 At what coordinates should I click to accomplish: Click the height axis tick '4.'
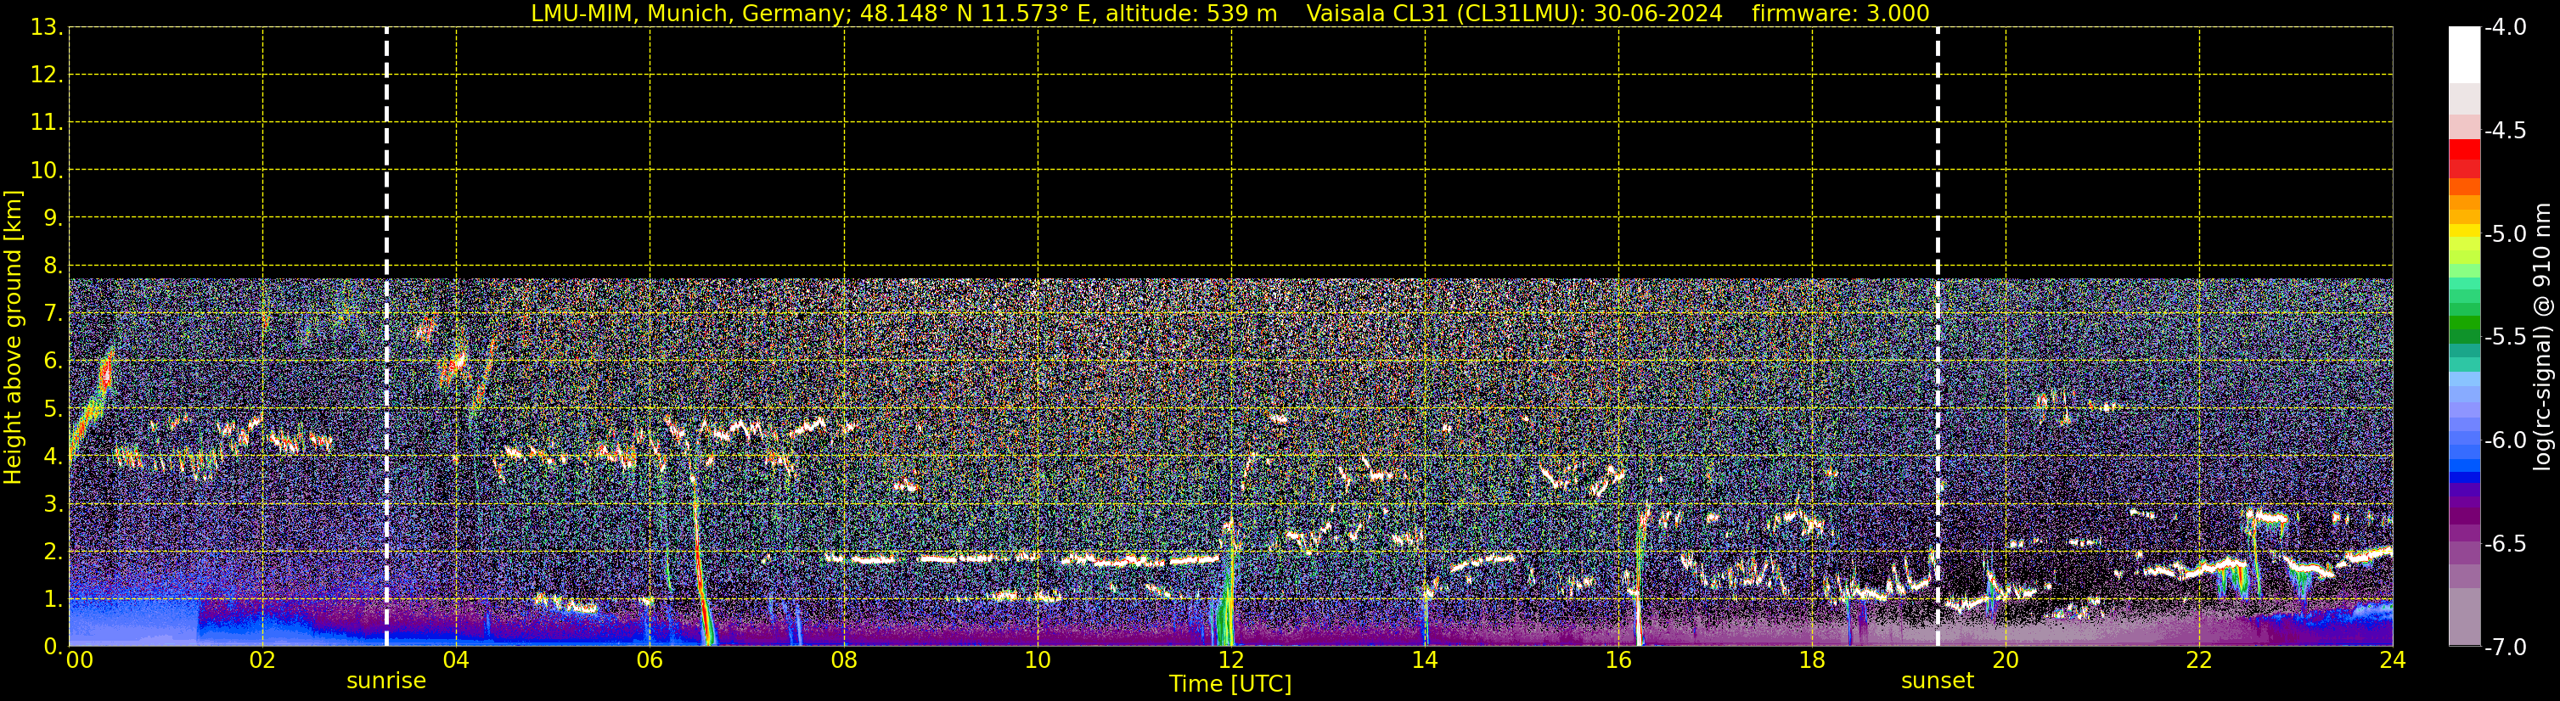tap(53, 457)
